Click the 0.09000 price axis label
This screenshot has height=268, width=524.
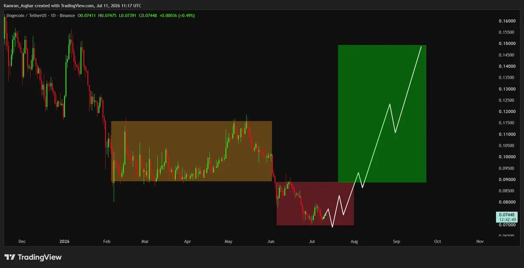coord(507,180)
